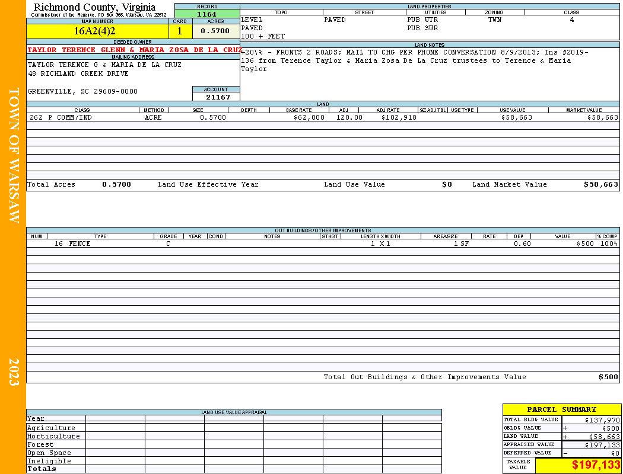Select the 16 FENCE outbuilding row
Screen dimensions: 623x474
tap(323, 244)
